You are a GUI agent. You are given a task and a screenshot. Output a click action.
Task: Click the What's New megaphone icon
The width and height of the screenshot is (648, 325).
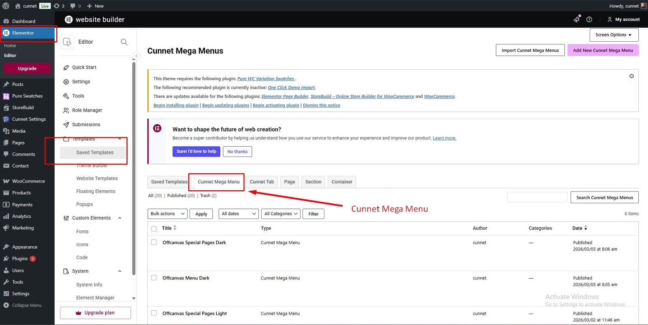[x=577, y=19]
